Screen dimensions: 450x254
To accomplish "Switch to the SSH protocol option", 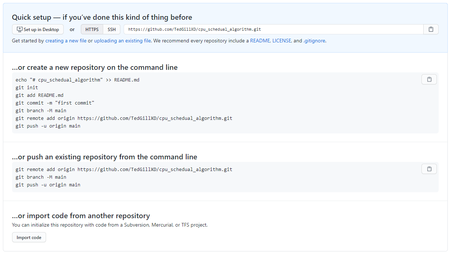I will point(112,30).
